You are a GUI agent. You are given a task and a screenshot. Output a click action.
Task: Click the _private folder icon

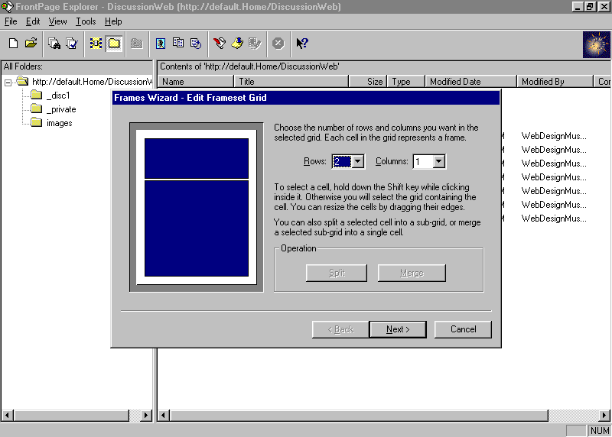(x=36, y=108)
